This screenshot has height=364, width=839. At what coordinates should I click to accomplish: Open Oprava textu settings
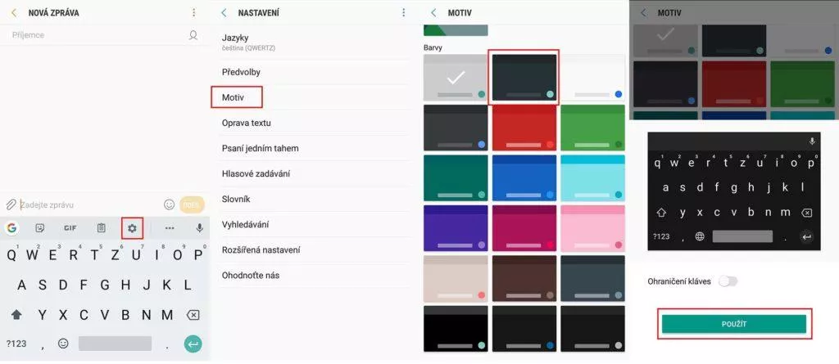pos(315,123)
